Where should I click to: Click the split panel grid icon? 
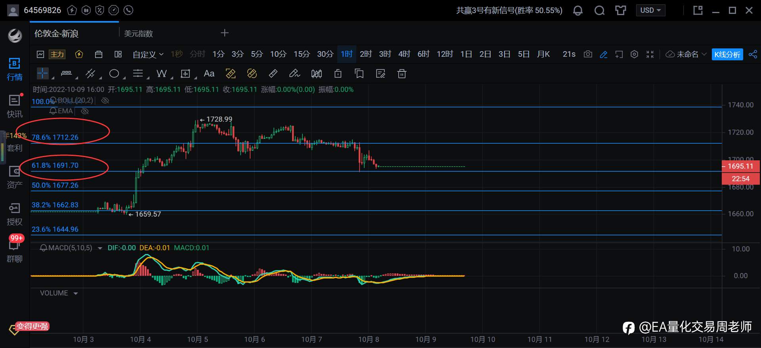point(118,54)
